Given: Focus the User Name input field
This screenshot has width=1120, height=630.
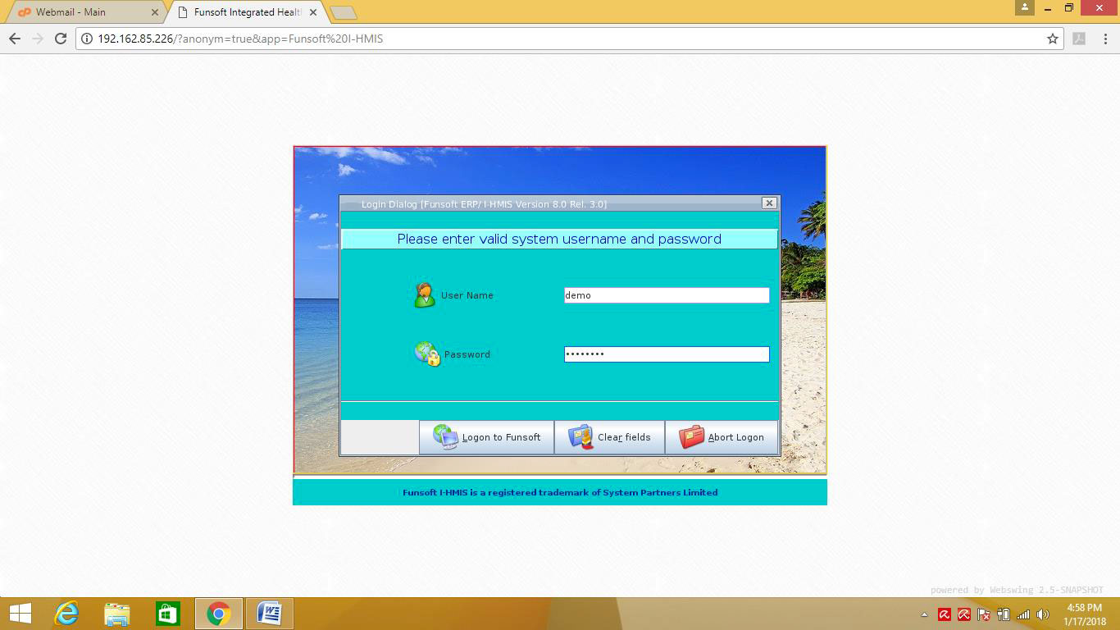Looking at the screenshot, I should (666, 295).
